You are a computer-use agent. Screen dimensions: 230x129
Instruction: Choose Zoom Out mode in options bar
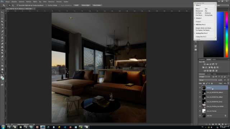(x=13, y=5)
